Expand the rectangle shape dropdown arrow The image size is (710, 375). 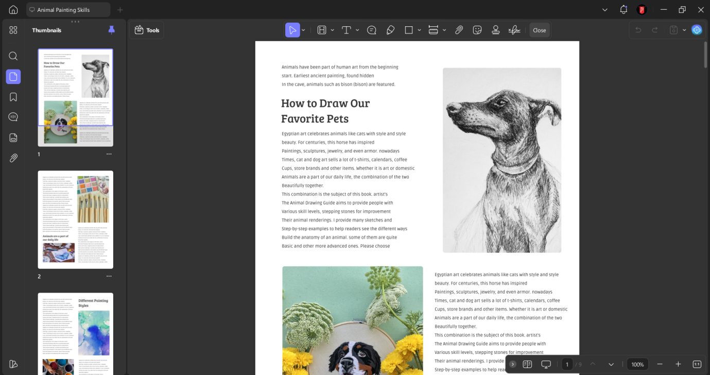420,30
